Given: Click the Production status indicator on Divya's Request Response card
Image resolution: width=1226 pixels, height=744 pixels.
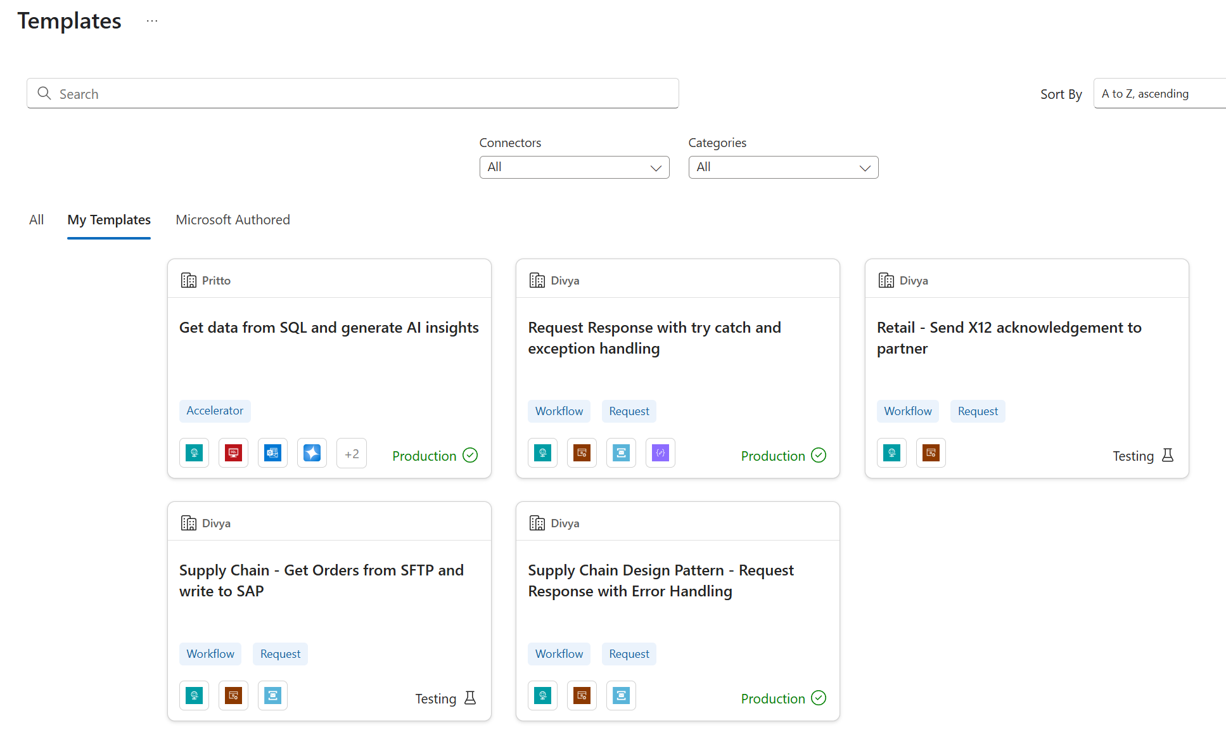Looking at the screenshot, I should (x=783, y=455).
